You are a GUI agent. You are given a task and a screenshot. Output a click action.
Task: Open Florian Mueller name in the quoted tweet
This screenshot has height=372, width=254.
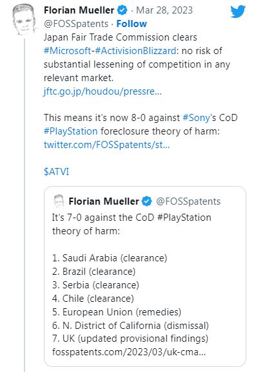(x=104, y=201)
